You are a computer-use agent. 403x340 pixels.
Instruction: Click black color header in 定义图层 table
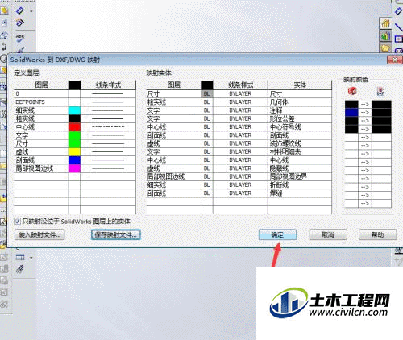(x=75, y=85)
